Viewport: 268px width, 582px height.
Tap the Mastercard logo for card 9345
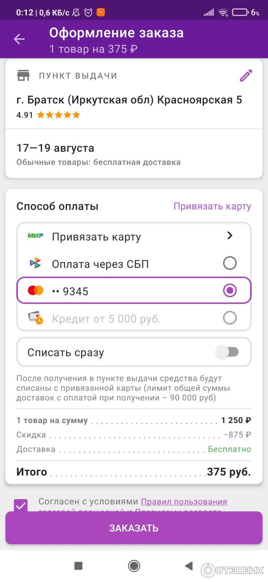[35, 291]
